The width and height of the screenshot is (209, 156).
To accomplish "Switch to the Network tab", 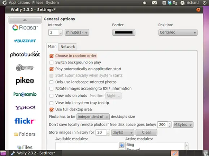I will [x=68, y=47].
